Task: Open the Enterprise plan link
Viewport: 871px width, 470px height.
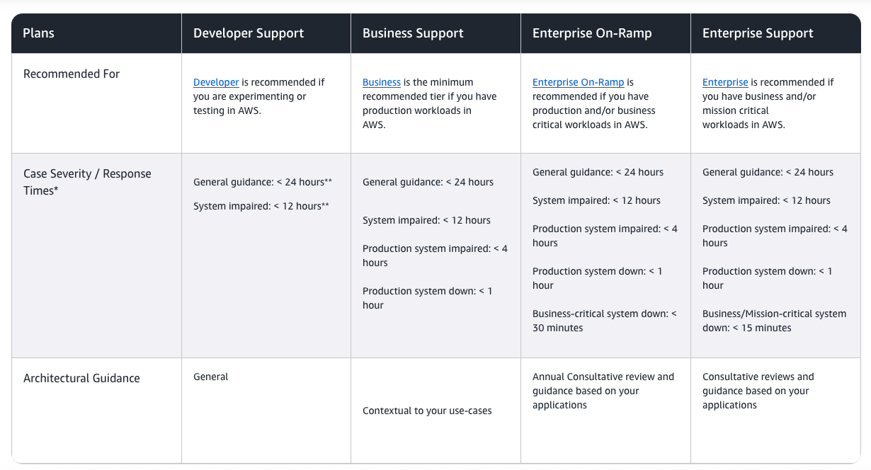Action: (725, 82)
